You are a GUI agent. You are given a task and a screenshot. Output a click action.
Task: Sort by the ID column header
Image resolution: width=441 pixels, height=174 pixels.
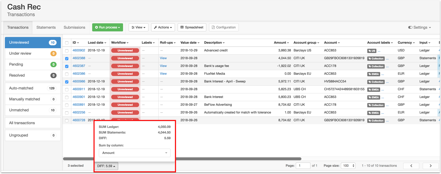tap(76, 43)
